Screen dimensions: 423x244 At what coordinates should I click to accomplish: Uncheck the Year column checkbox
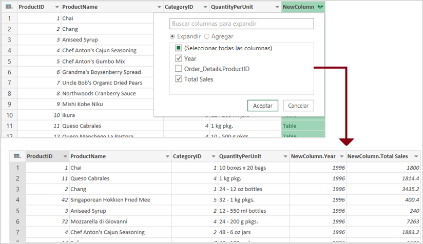(178, 58)
